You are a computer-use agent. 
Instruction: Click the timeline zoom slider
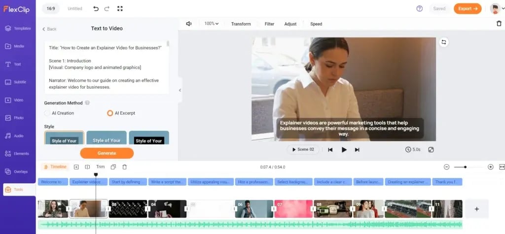(468, 167)
